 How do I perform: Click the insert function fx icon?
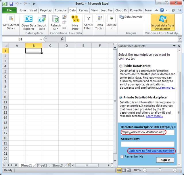click(x=62, y=39)
